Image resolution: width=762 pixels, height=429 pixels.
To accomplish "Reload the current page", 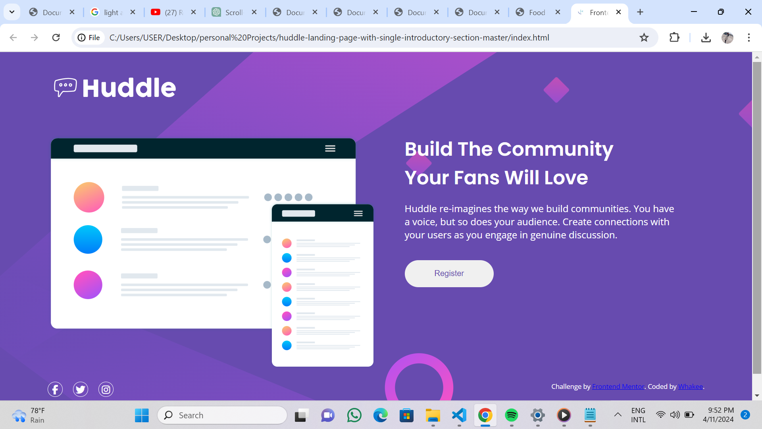I will point(56,38).
